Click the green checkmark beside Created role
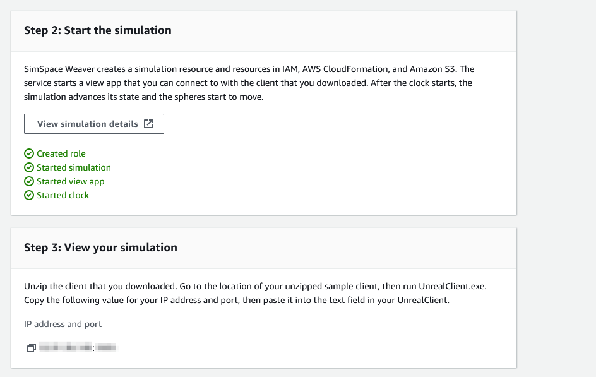This screenshot has height=377, width=596. click(x=29, y=153)
